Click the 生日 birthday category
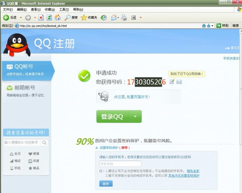This screenshot has width=242, height=193. 15,154
